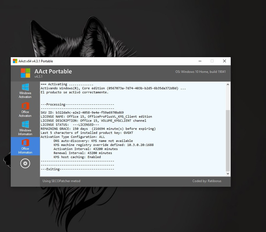Minimize the AAct window

pos(200,61)
